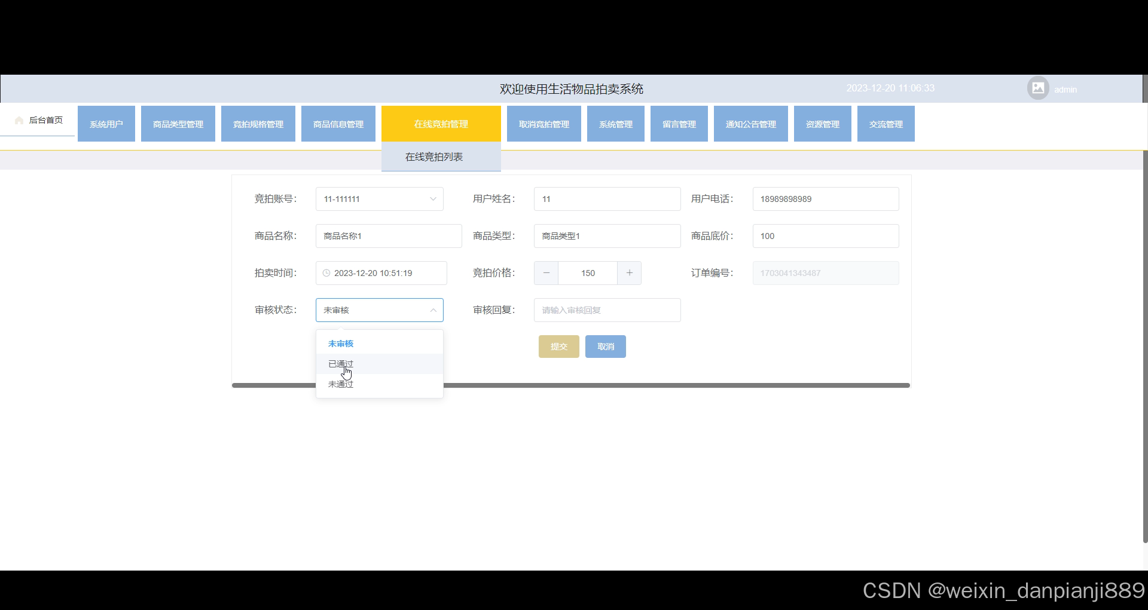Viewport: 1148px width, 610px height.
Task: Select 已通过 option in dropdown list
Action: (x=380, y=364)
